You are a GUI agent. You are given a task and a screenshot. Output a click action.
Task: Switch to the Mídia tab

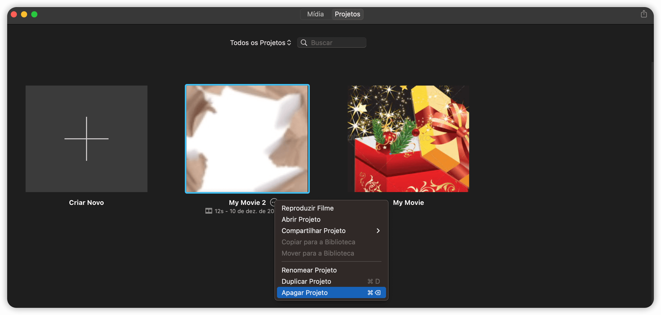coord(315,14)
